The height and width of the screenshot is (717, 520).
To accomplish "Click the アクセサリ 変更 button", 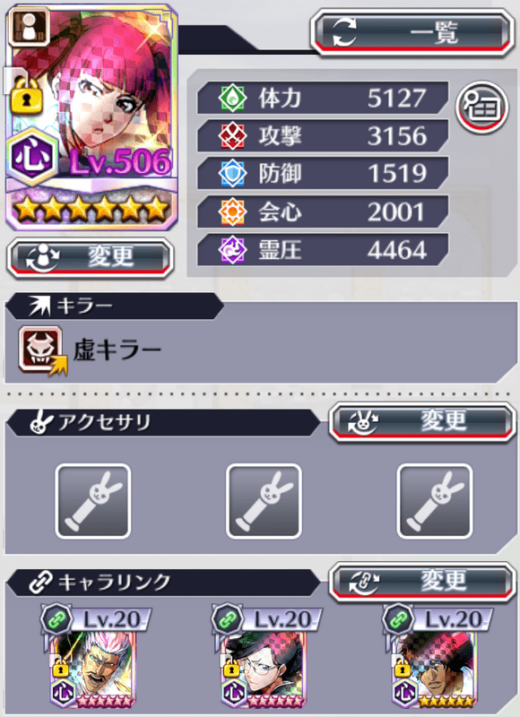I will coord(421,421).
